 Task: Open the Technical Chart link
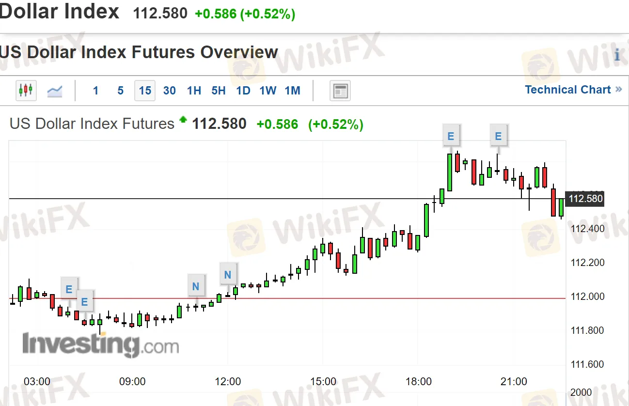[x=567, y=90]
